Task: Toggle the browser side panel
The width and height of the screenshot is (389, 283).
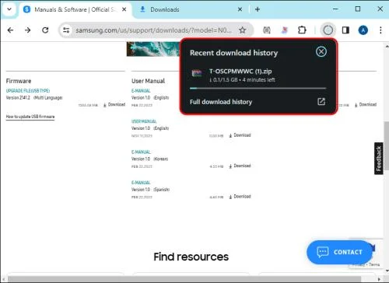Action: tap(345, 30)
